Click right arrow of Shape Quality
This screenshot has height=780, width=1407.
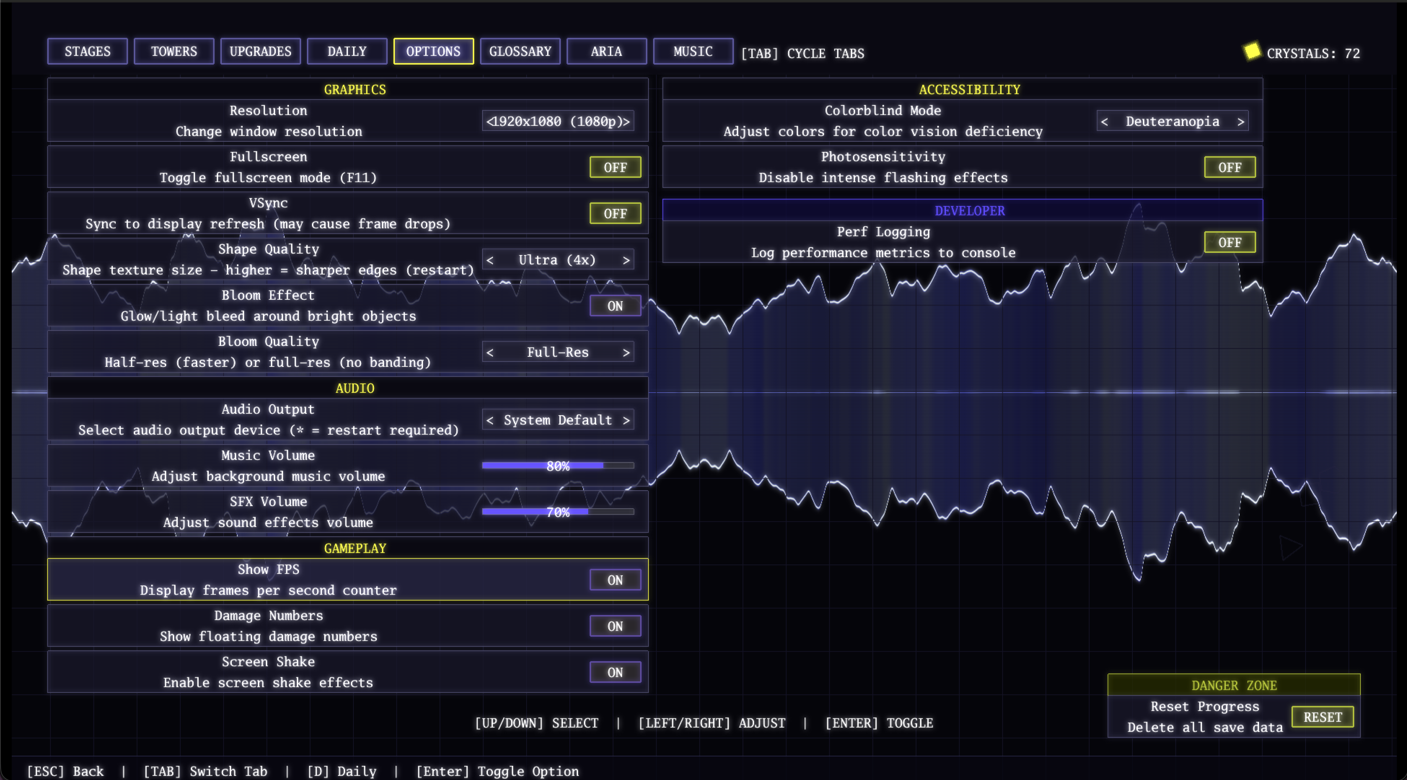[626, 260]
